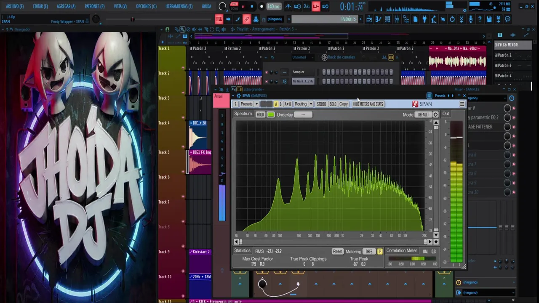
Task: Expand the SPAN Presets dropdown arrow
Action: (x=256, y=104)
